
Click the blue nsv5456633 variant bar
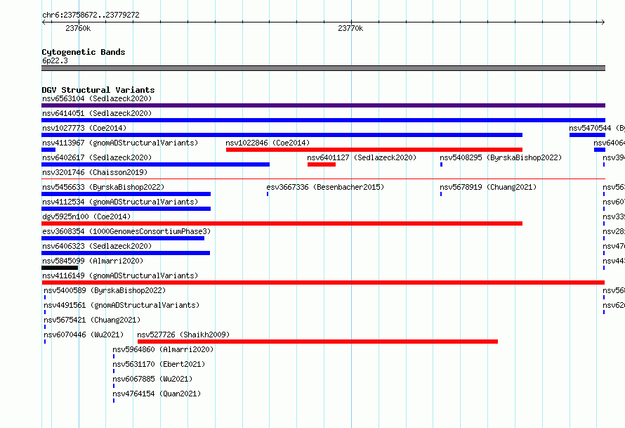coord(126,194)
